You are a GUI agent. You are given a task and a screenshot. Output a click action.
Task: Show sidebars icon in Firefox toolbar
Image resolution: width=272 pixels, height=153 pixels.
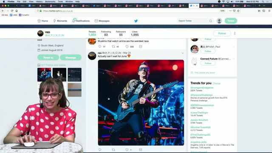pos(264,11)
